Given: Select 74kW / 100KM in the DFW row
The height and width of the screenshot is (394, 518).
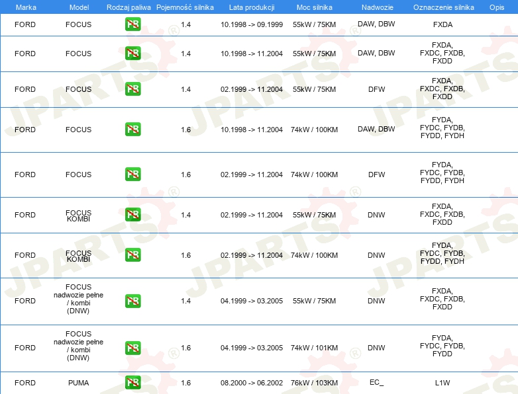Looking at the screenshot, I should click(314, 175).
